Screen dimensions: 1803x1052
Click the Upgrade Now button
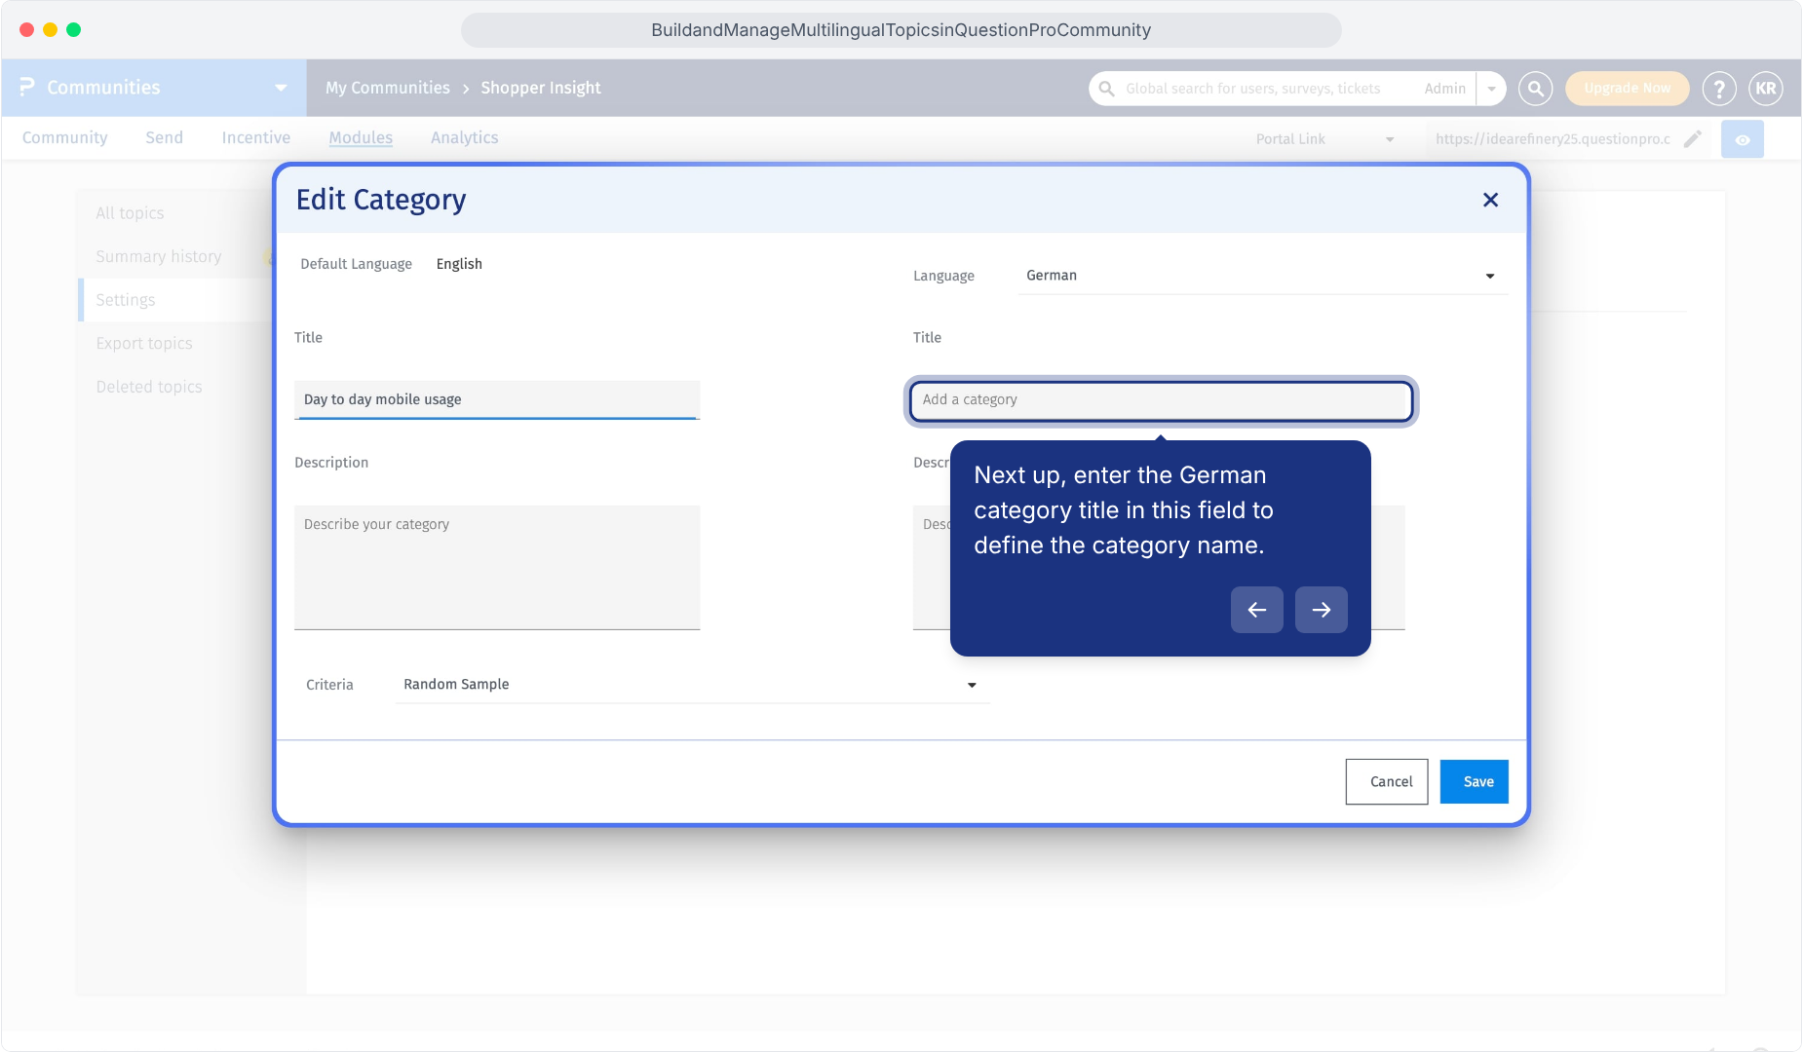1628,89
